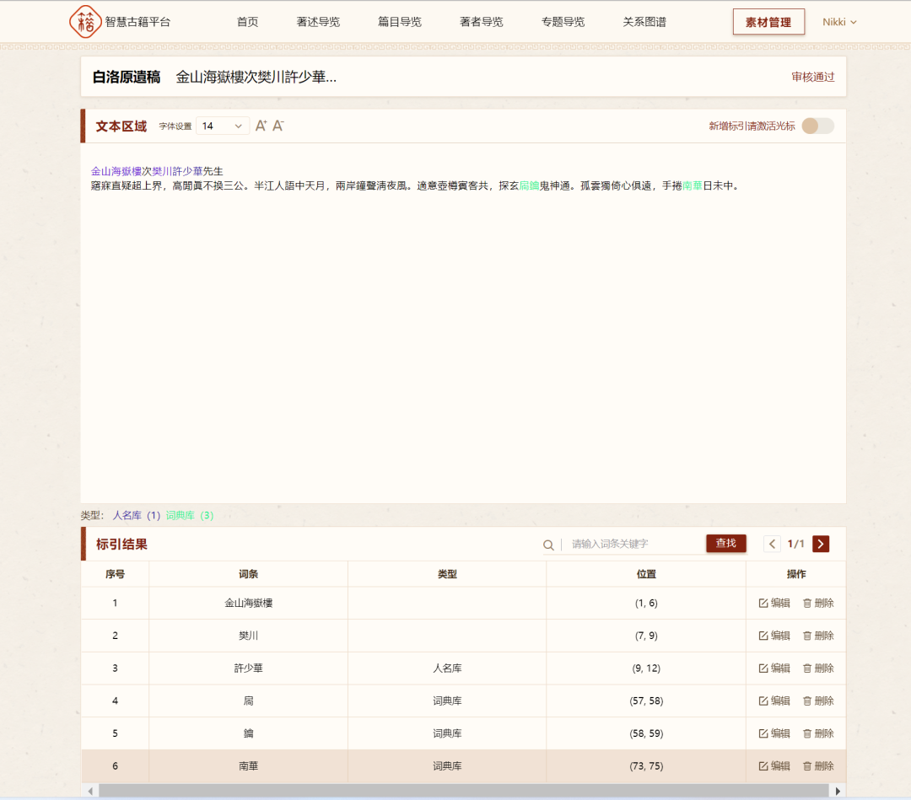Click the 人名库 type cell of 許少華
Viewport: 911px width, 800px height.
(x=447, y=668)
